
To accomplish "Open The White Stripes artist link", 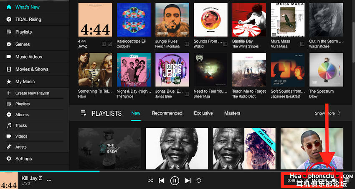I will (246, 46).
